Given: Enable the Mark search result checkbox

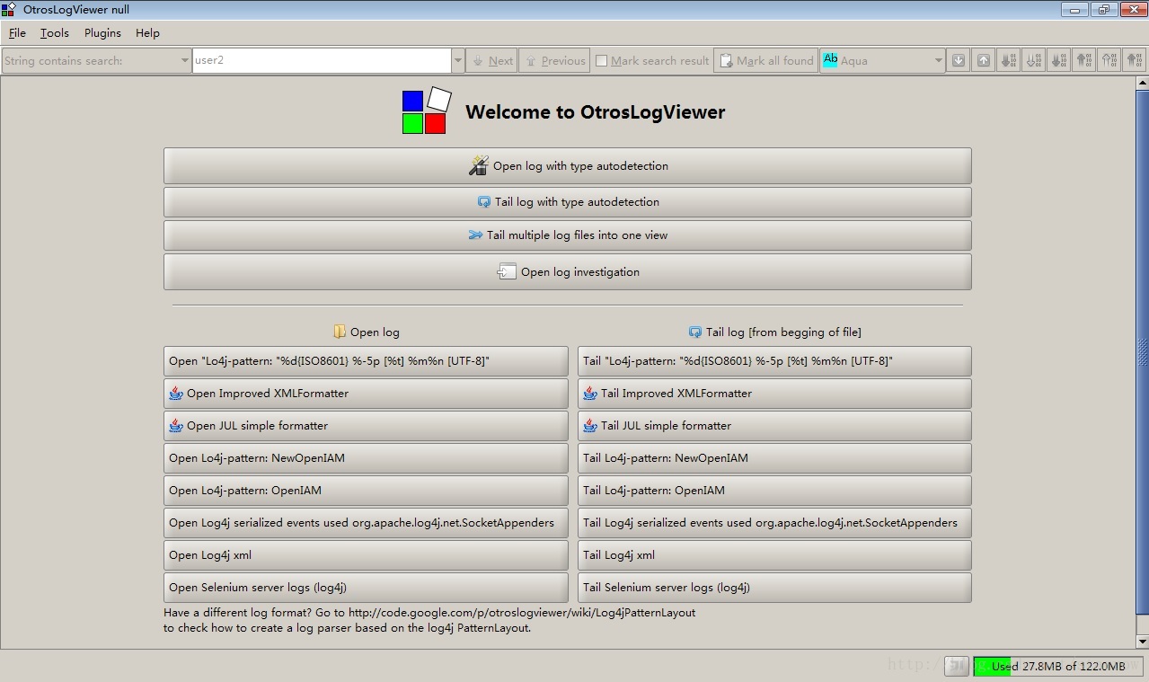Looking at the screenshot, I should [x=602, y=61].
